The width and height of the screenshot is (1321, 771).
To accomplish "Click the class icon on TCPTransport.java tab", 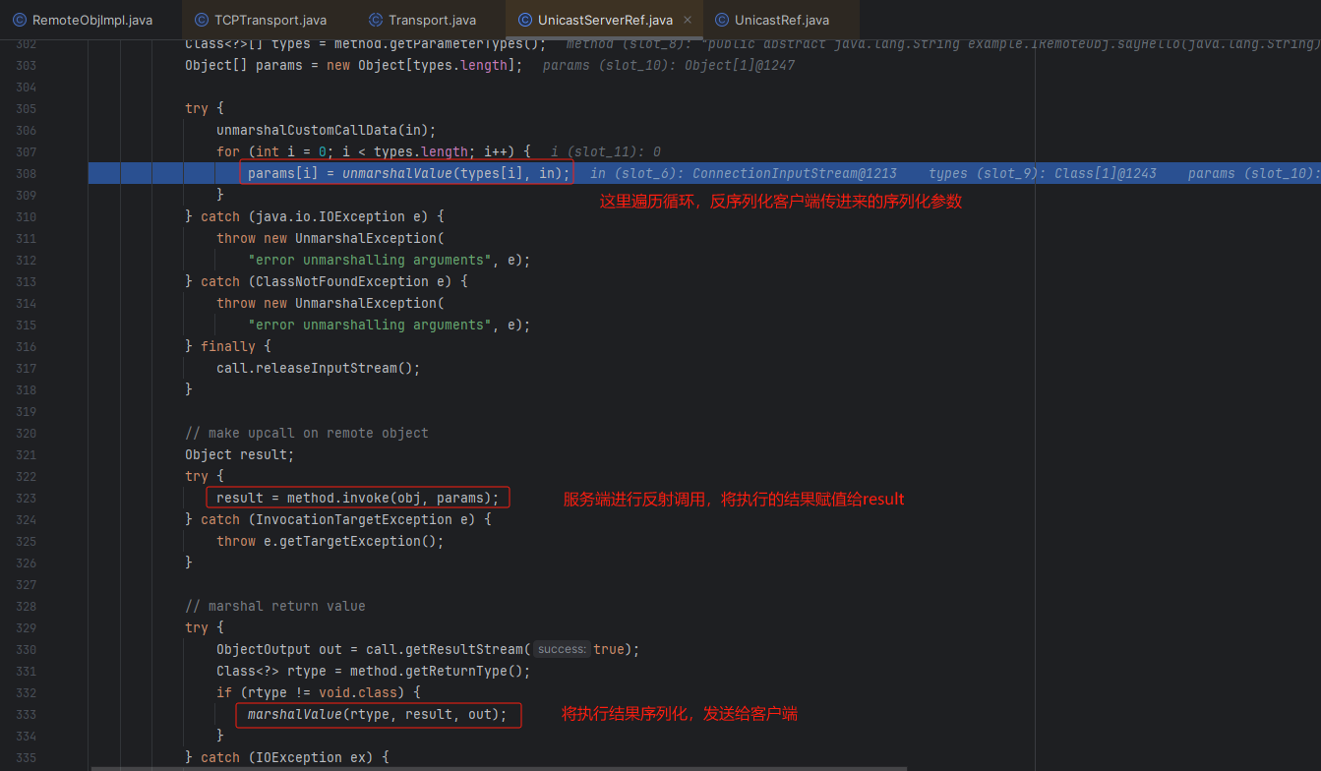I will 202,20.
